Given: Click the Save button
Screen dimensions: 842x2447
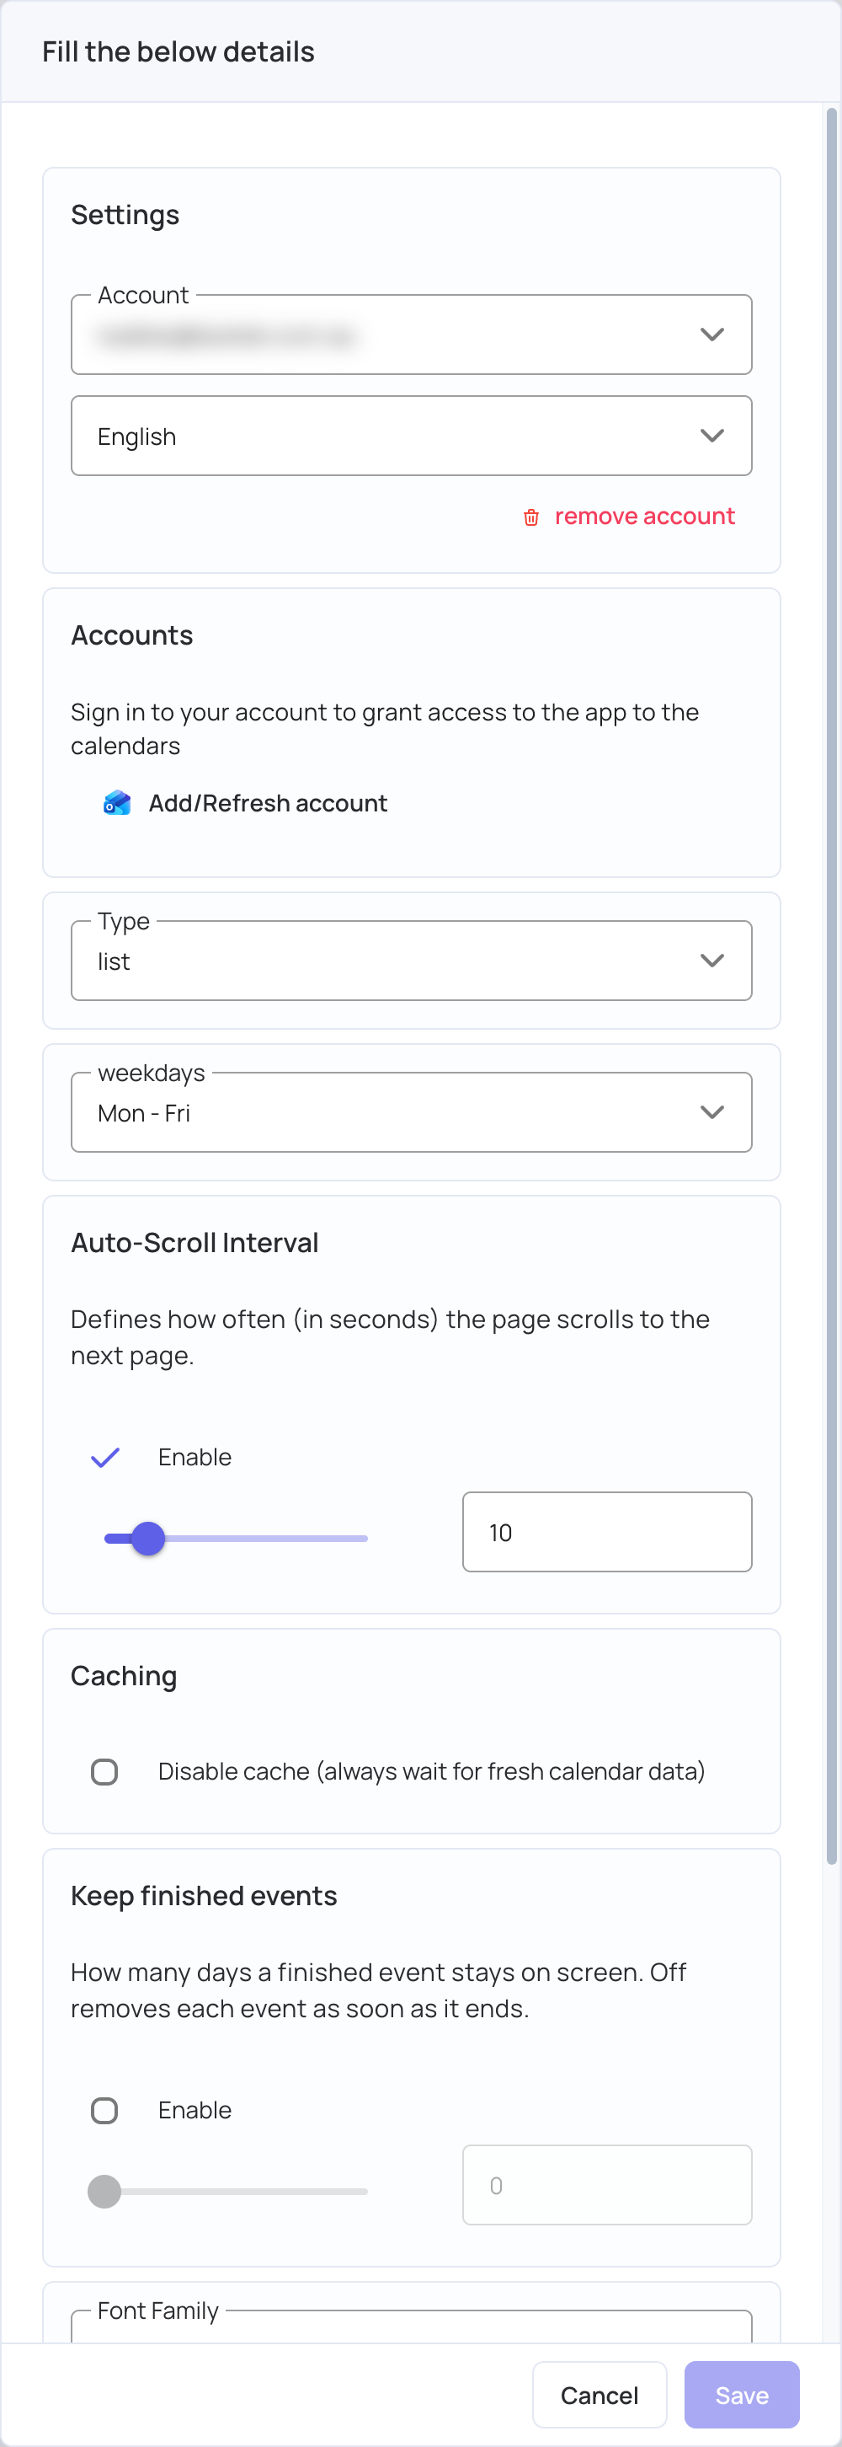Looking at the screenshot, I should click(x=741, y=2395).
